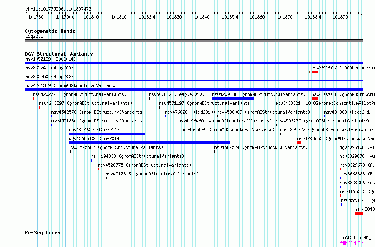Click the gray 11q22.1 cytogenetic band bar

click(194, 41)
